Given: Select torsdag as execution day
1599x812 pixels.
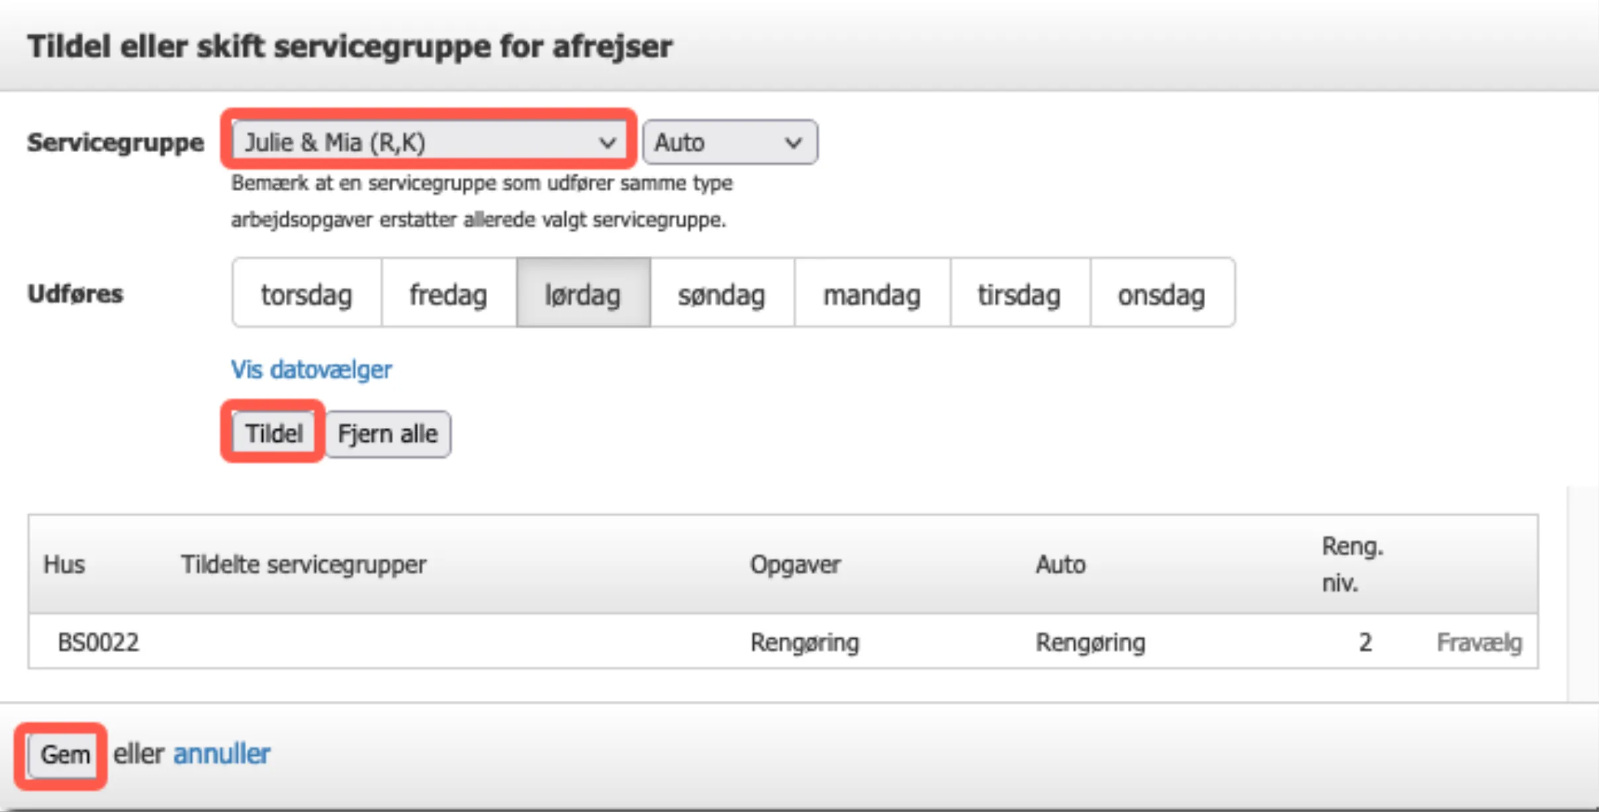Looking at the screenshot, I should coord(306,294).
